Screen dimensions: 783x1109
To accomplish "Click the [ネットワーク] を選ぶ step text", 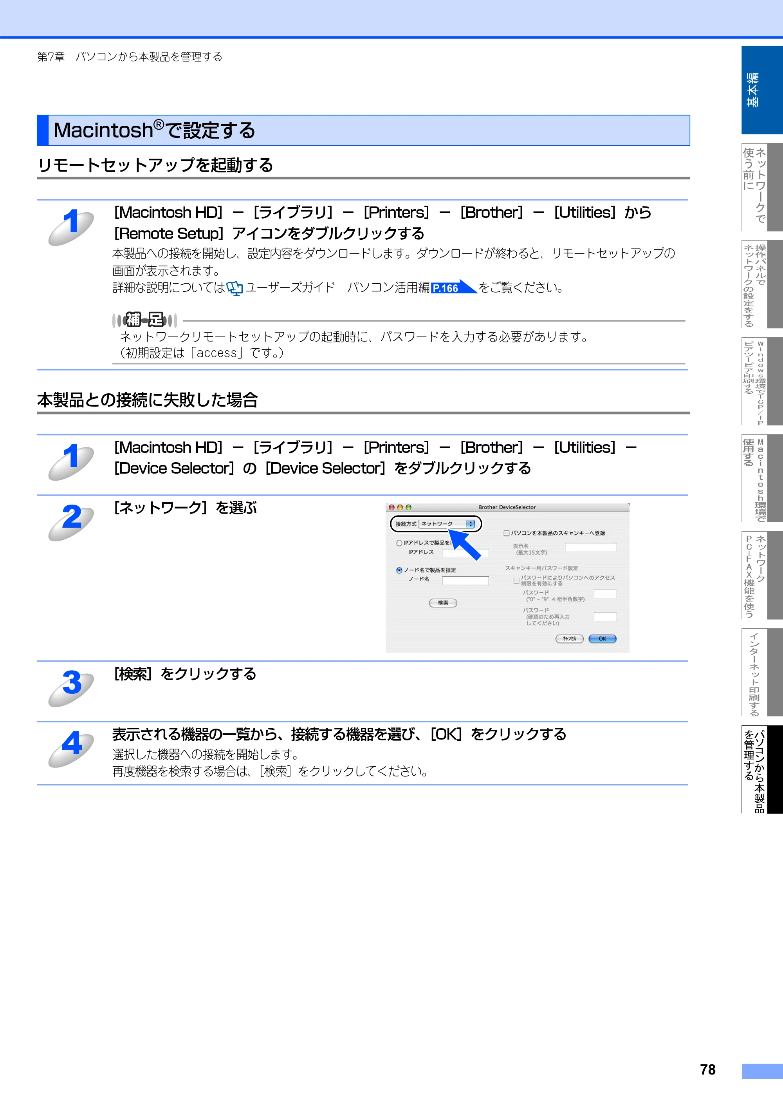I will point(185,508).
